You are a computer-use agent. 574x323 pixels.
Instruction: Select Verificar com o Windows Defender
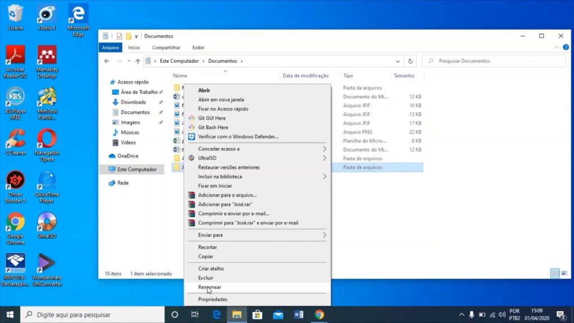tap(257, 137)
